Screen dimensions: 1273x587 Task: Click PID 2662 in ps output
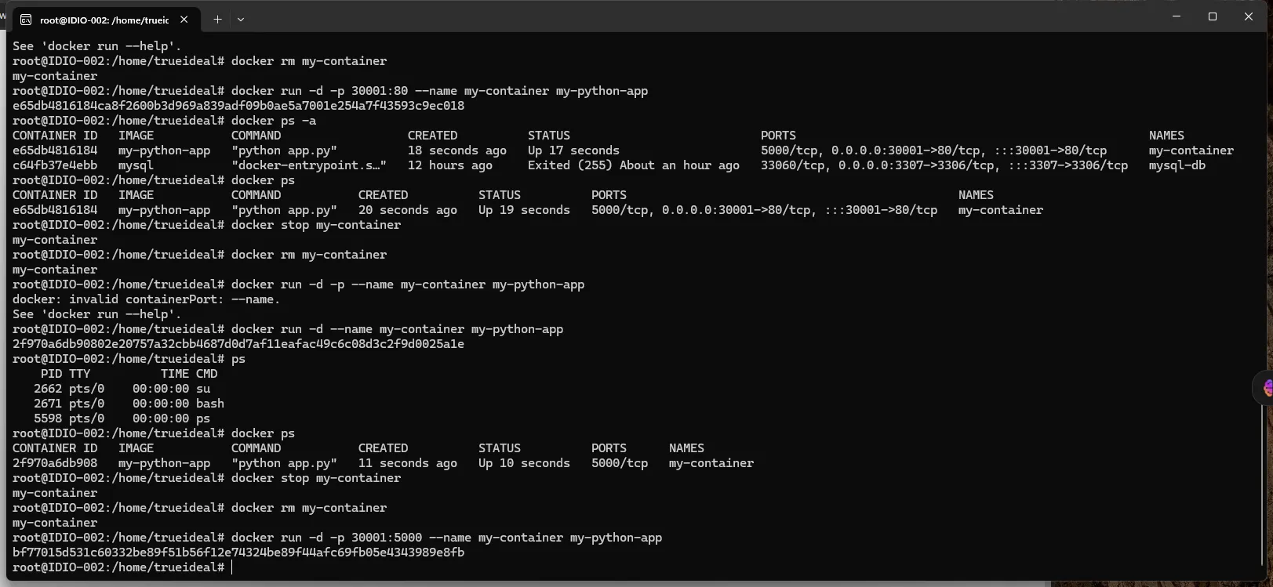[x=47, y=389]
